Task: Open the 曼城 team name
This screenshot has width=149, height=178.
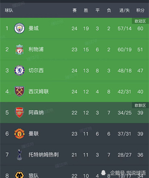Action: point(34,28)
